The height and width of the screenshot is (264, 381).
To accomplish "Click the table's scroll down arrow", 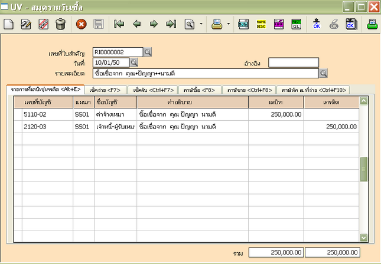I will (x=364, y=237).
